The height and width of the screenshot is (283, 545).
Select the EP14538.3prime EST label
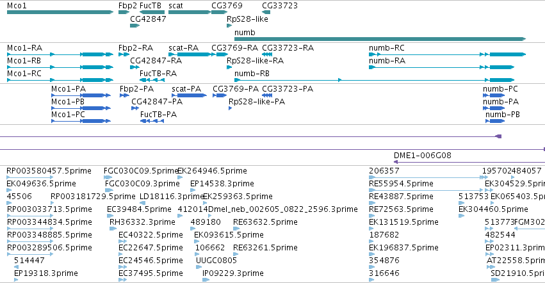point(222,184)
